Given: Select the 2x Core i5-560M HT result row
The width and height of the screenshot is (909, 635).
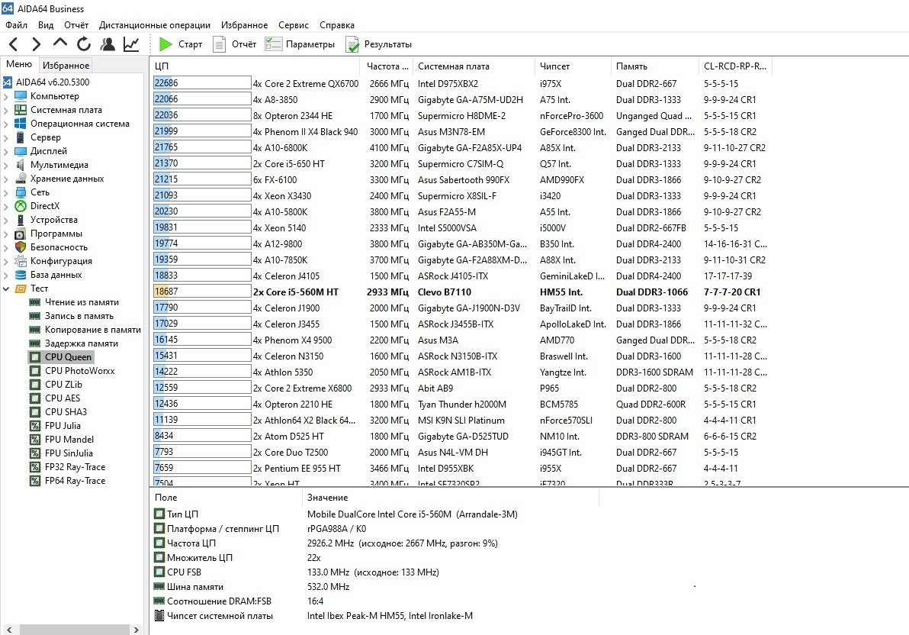Looking at the screenshot, I should pos(462,292).
